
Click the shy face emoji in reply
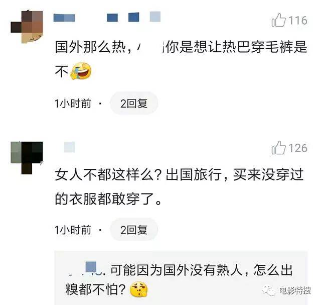(138, 289)
